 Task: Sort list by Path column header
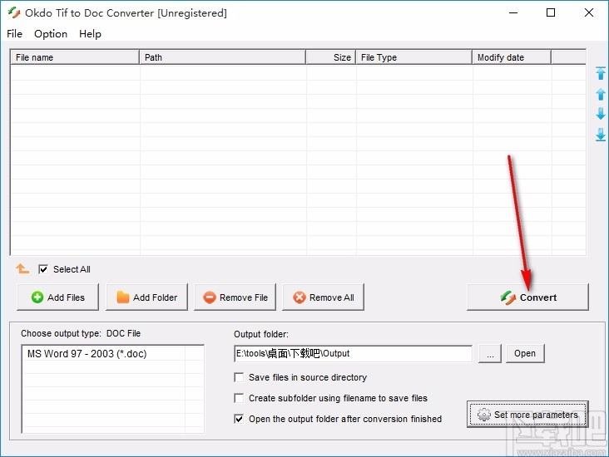point(222,57)
